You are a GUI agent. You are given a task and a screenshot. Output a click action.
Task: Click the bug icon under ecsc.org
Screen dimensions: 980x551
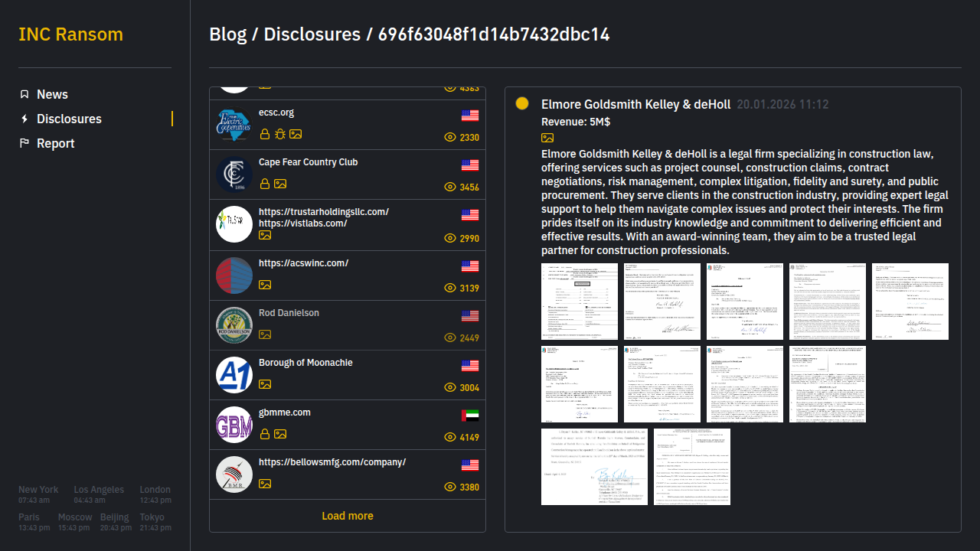pyautogui.click(x=280, y=134)
